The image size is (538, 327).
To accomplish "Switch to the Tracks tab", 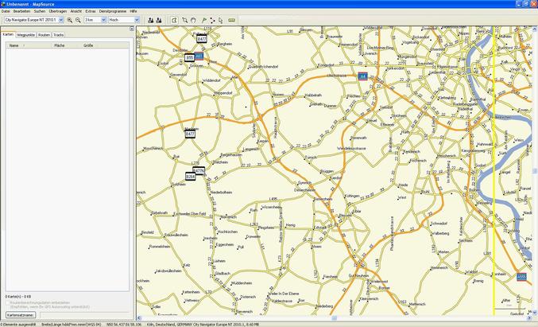I will click(59, 35).
